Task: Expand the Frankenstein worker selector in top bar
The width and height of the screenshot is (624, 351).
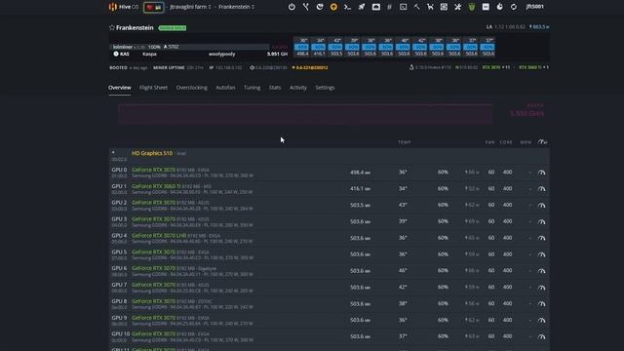Action: pos(236,7)
